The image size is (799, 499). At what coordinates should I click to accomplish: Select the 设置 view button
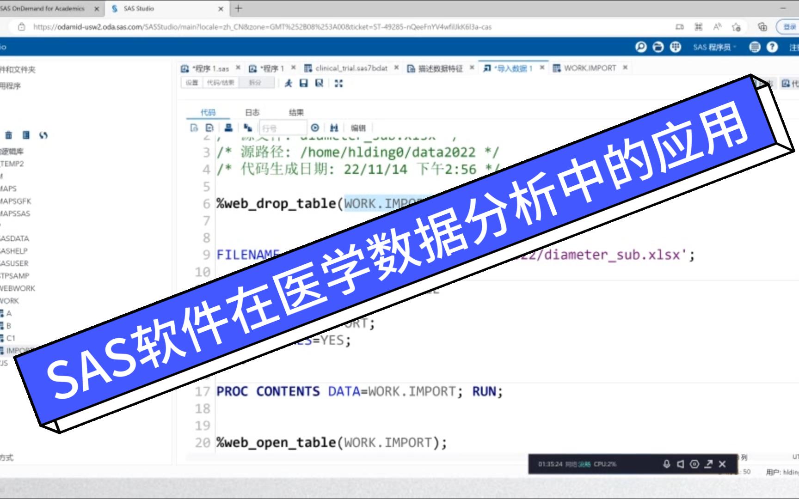pyautogui.click(x=192, y=83)
